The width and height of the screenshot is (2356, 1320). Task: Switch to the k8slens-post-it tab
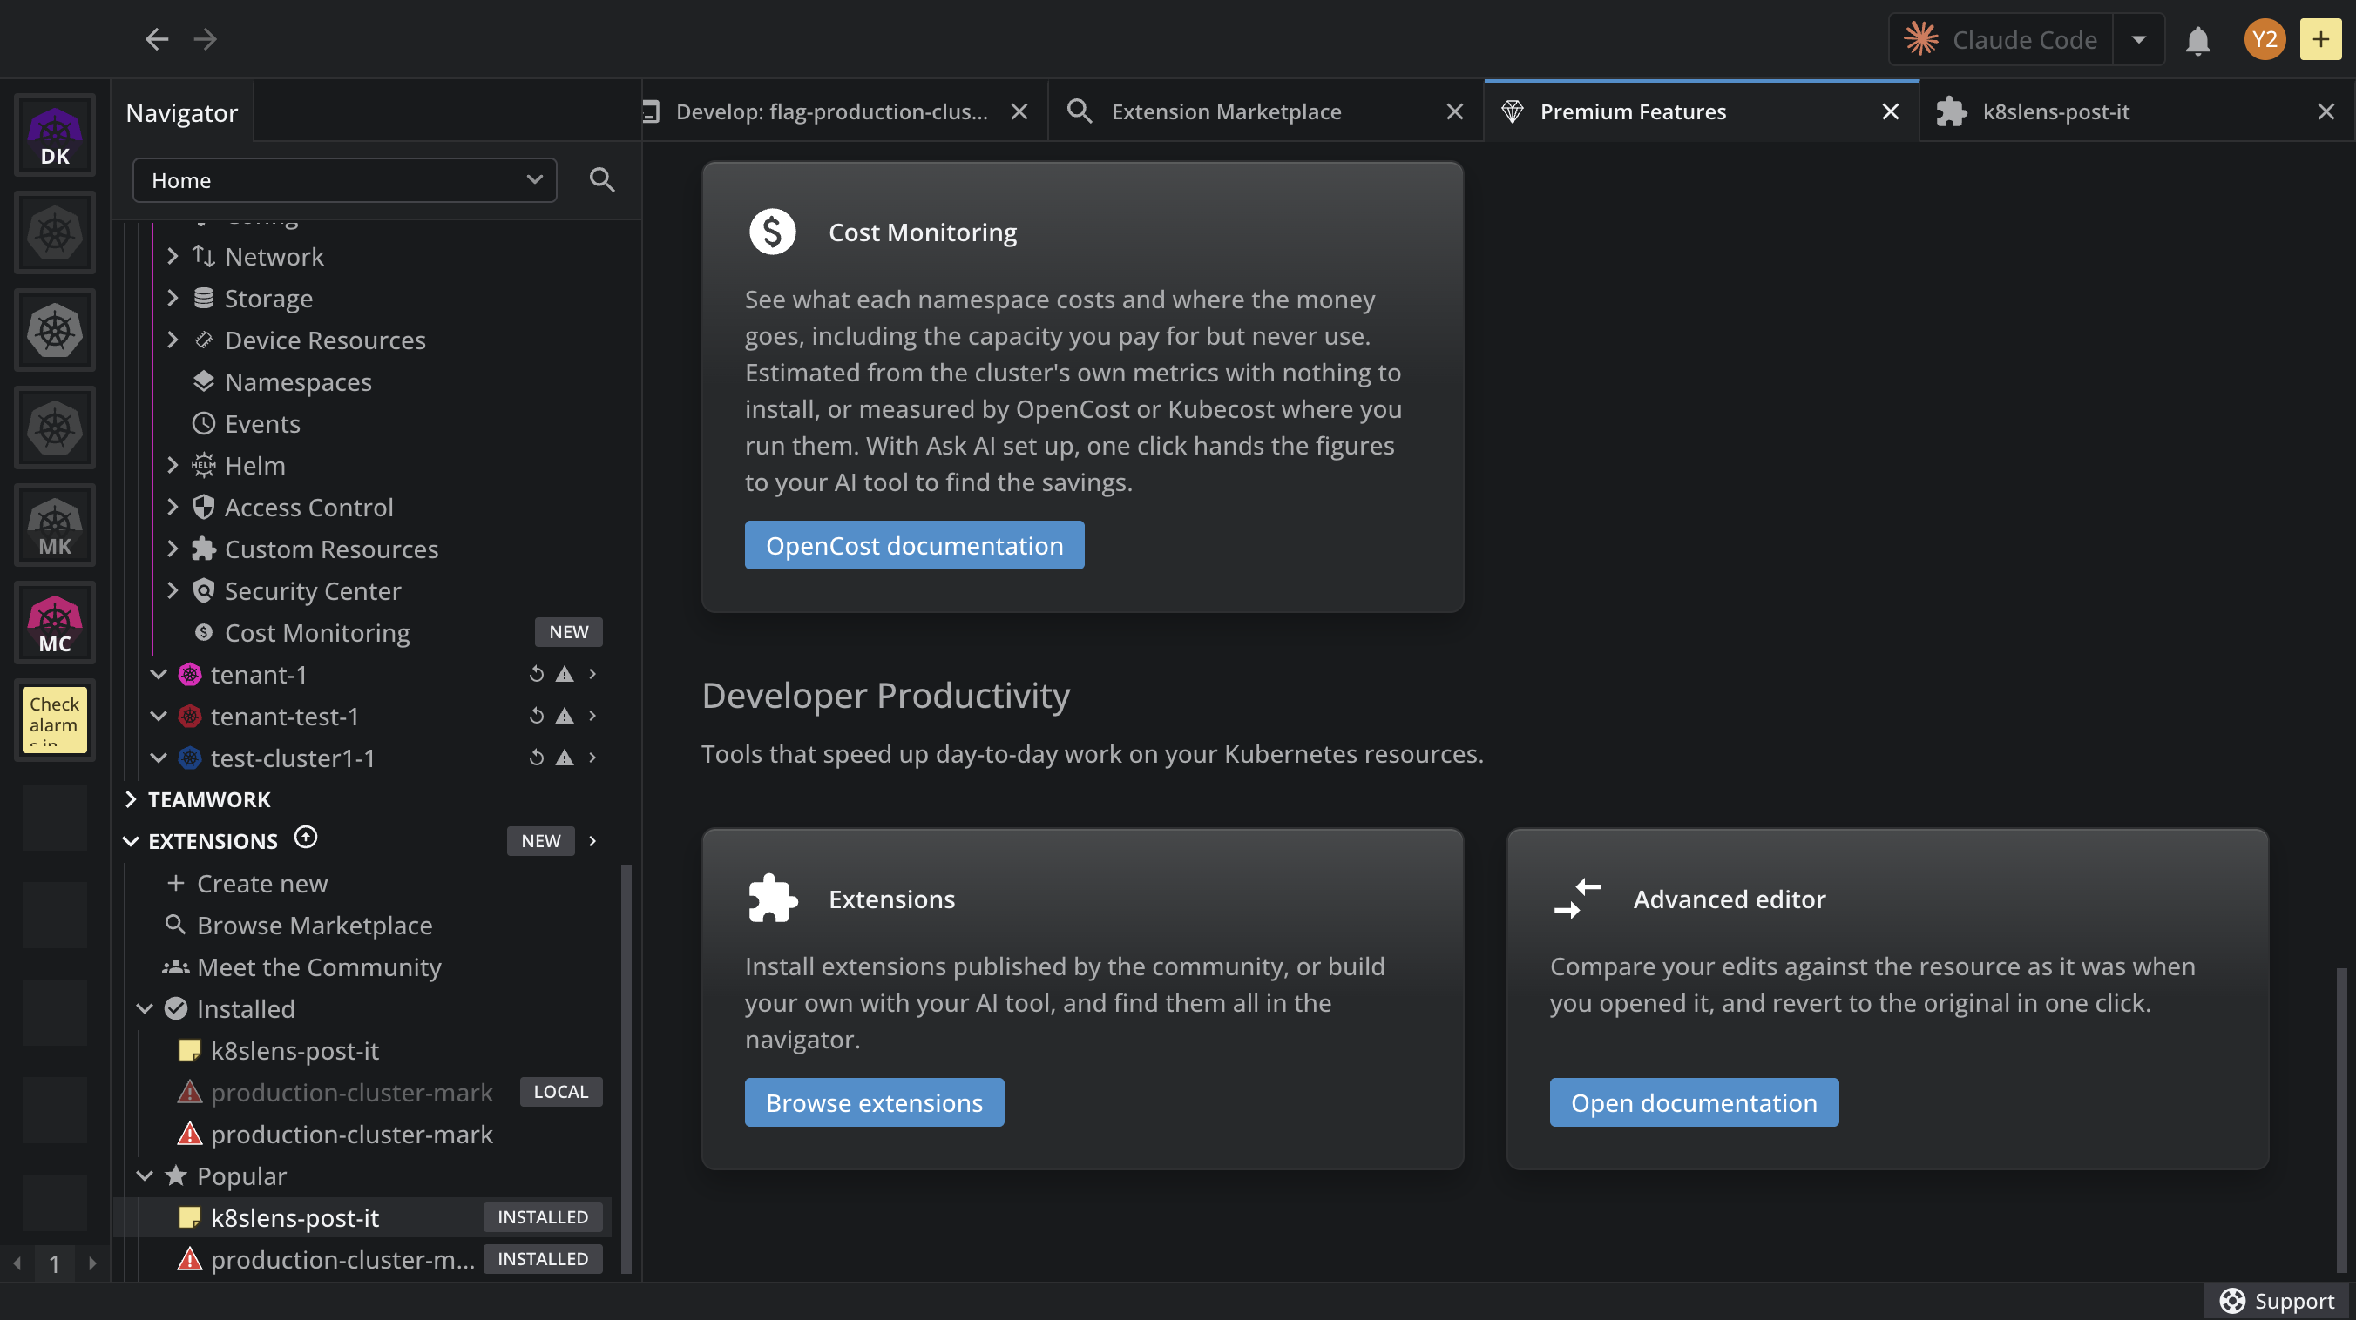(2056, 111)
